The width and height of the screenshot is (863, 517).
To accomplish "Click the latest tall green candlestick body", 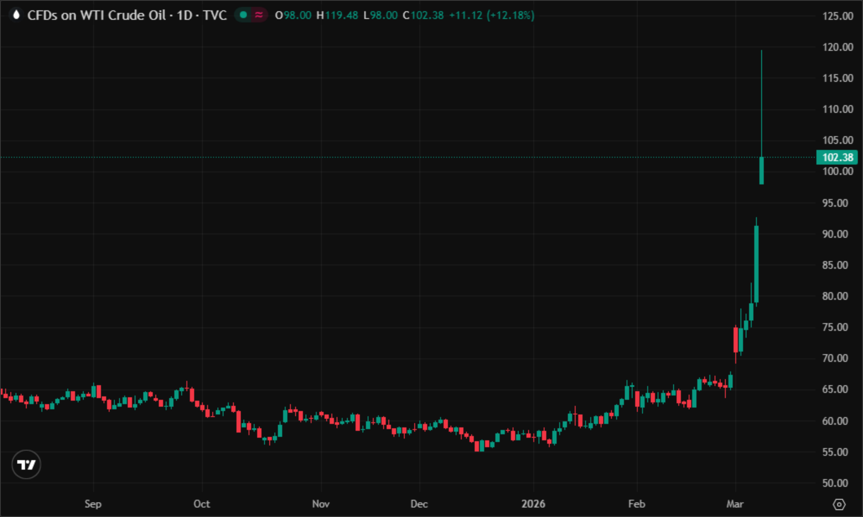I will click(x=762, y=171).
